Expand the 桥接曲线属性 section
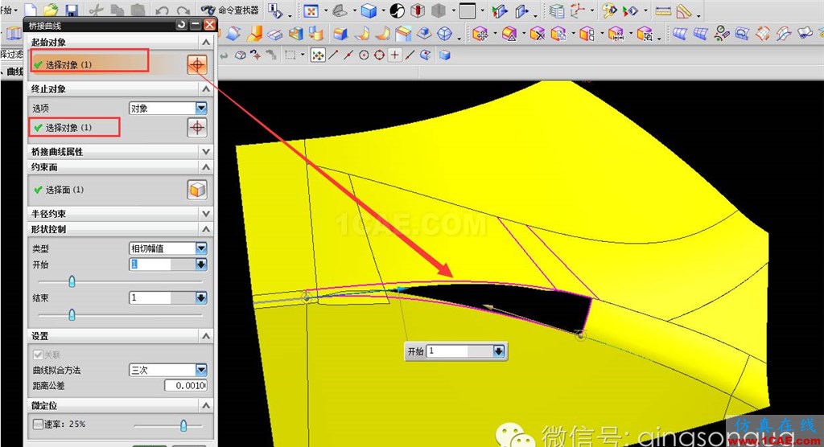 click(x=206, y=152)
